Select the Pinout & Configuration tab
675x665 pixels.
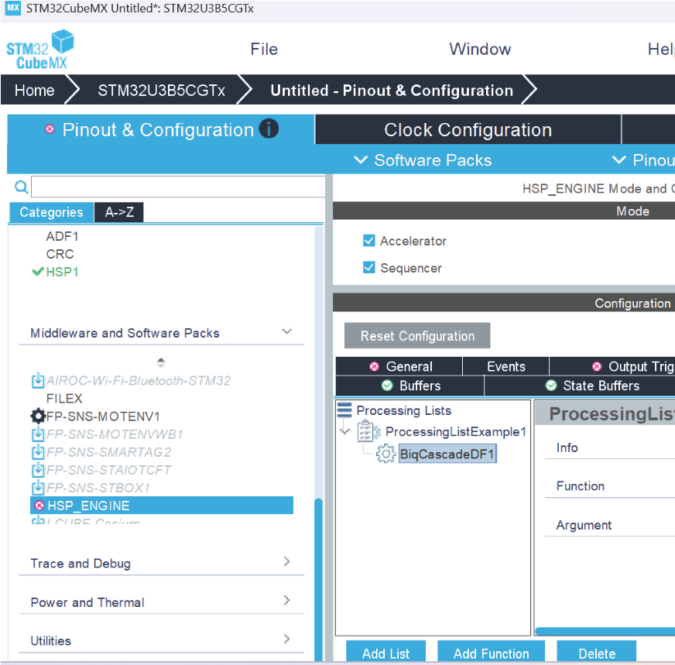tap(160, 129)
